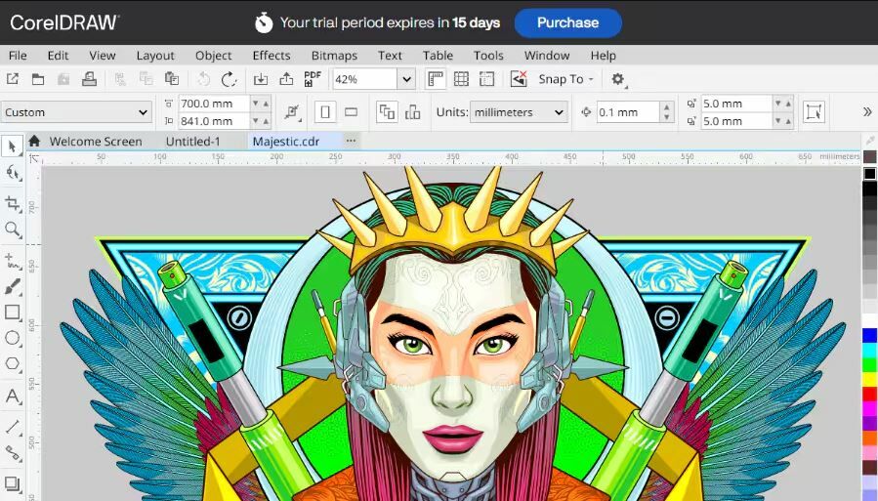This screenshot has width=878, height=501.
Task: Toggle the Show Guidelines button
Action: point(487,79)
